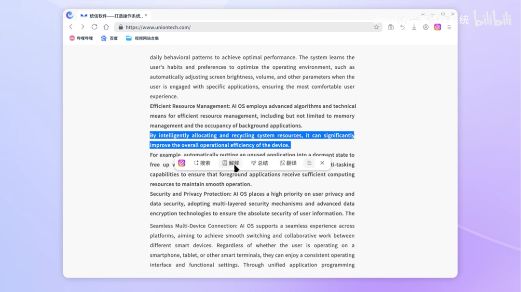Minimize the browser window
Viewport: 521px width, 292px height.
[x=433, y=14]
